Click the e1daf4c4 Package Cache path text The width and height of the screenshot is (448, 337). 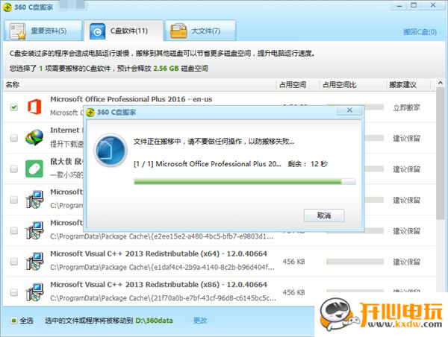(x=162, y=268)
